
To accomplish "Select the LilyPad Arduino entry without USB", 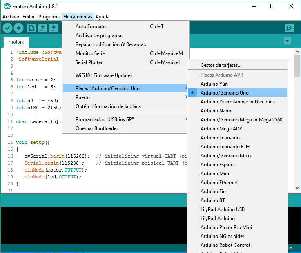I will click(x=237, y=218).
